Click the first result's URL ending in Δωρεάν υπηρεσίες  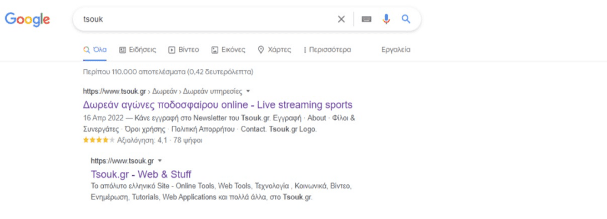(162, 91)
